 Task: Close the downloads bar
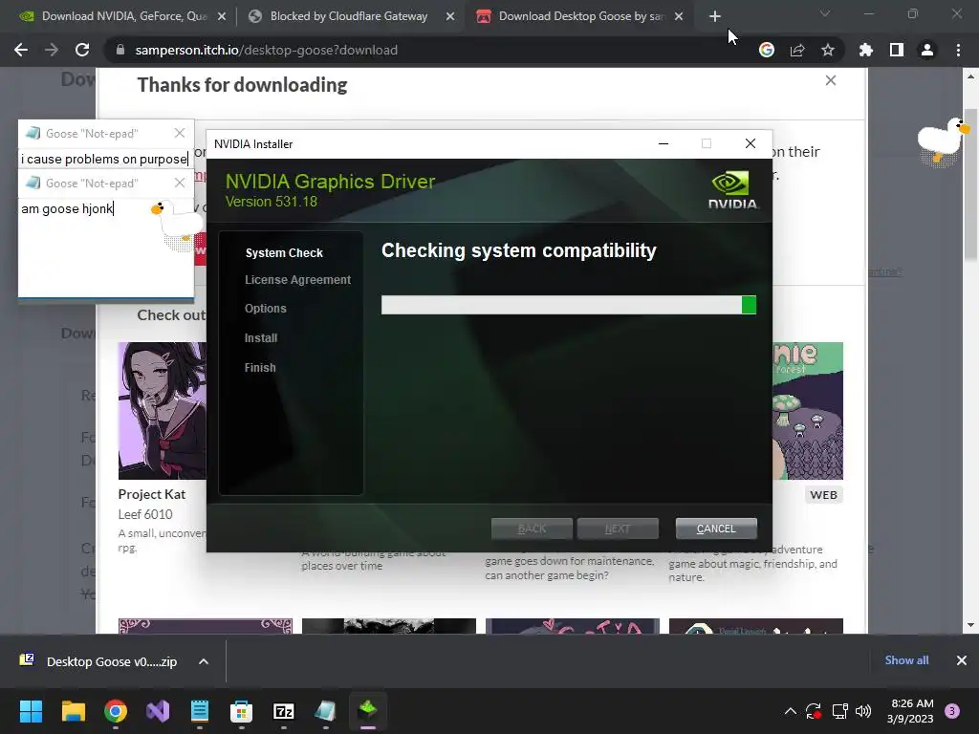(962, 660)
